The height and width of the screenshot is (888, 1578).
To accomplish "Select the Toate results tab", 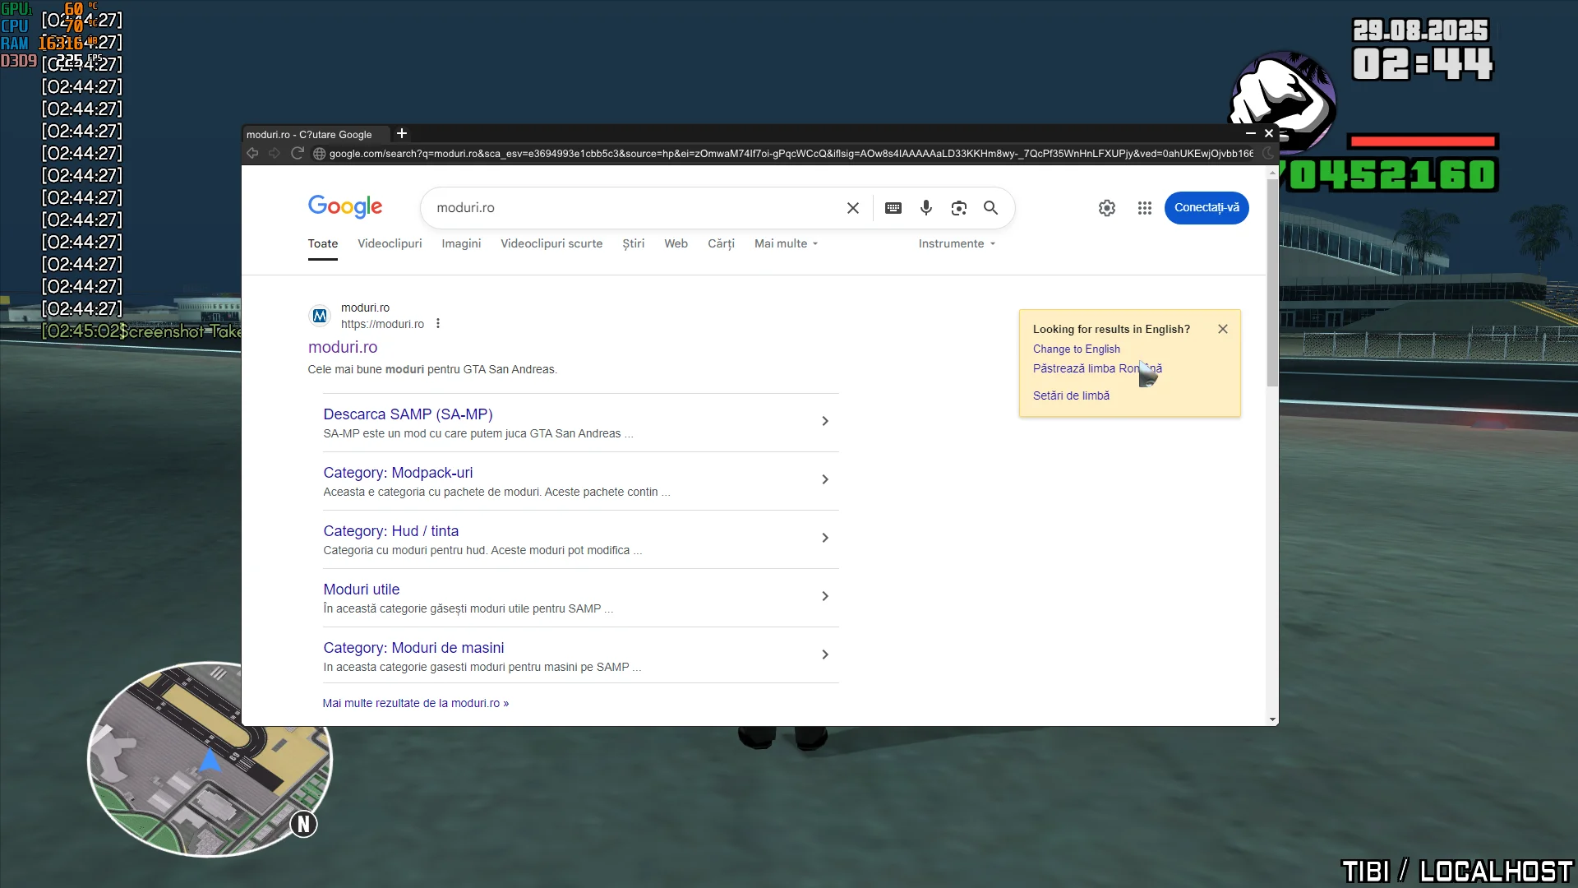I will click(x=323, y=244).
